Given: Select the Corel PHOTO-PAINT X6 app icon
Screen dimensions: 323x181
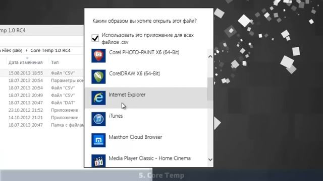Looking at the screenshot, I should 98,56.
